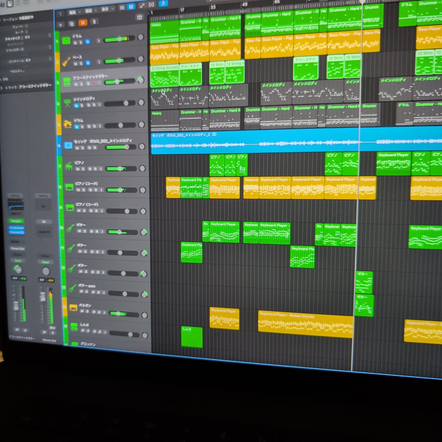442x442 pixels.
Task: Toggle the global S solo button
Action: pos(94,22)
